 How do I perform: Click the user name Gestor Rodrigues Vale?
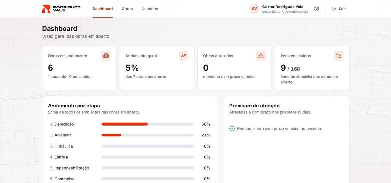pos(283,7)
